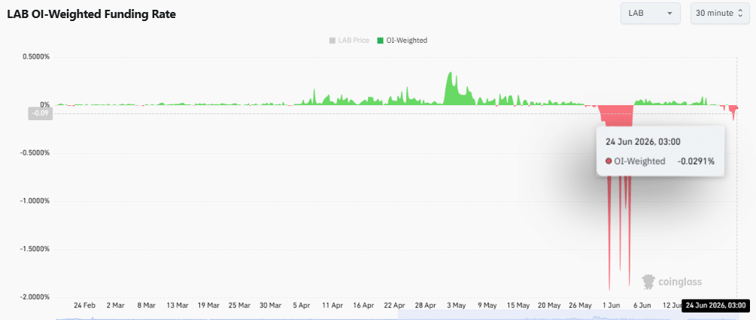Toggle the LAB Price legend series
The image size is (756, 320).
coord(349,41)
